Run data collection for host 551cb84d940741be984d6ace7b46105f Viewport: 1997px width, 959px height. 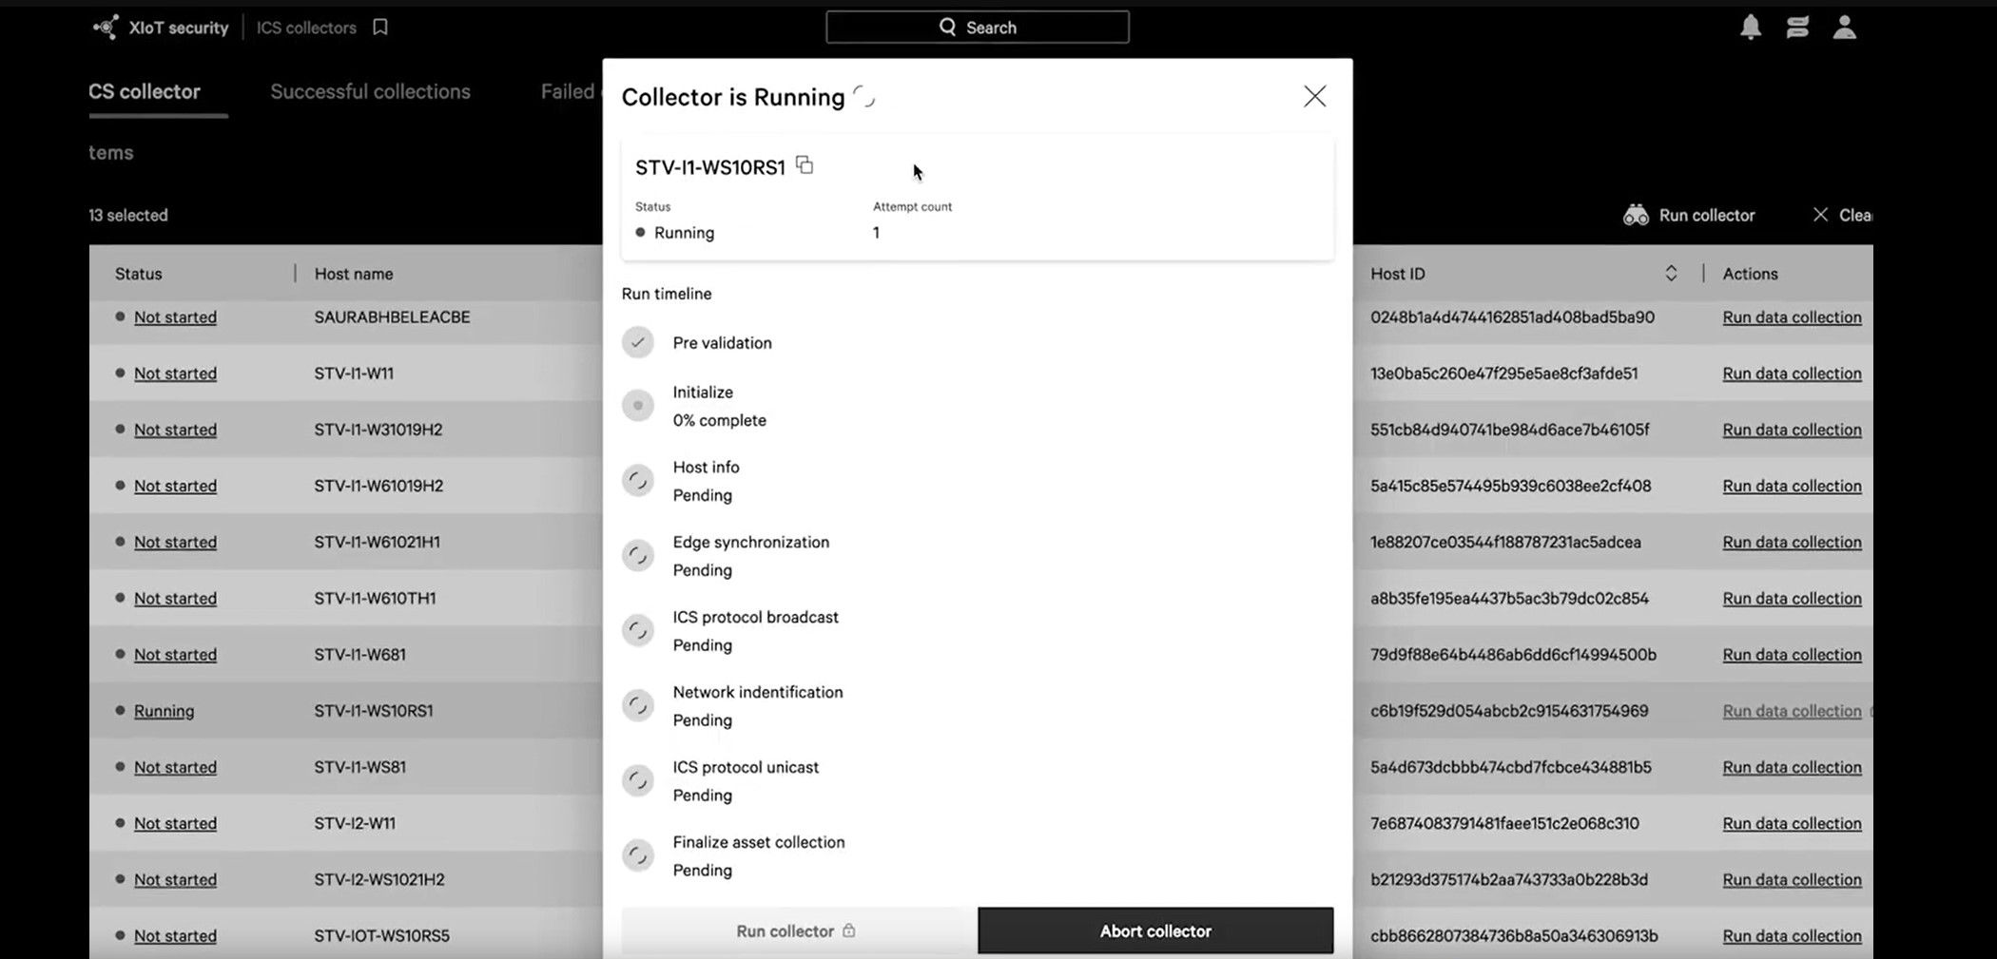coord(1792,430)
